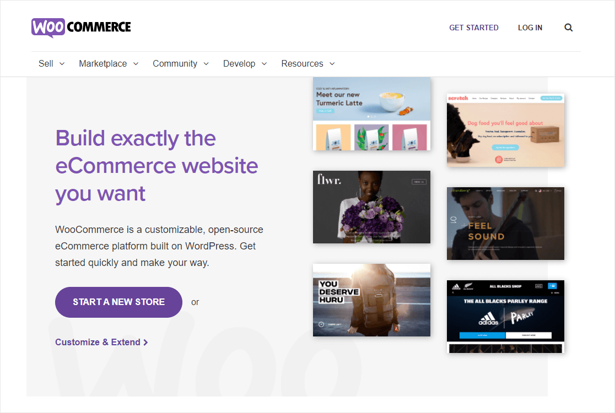Open the Marketplace menu

coord(102,63)
